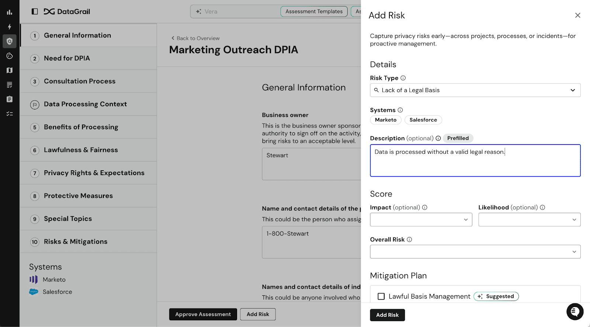The width and height of the screenshot is (590, 327).
Task: Open Lawfulness & Fairness section
Action: (88, 150)
